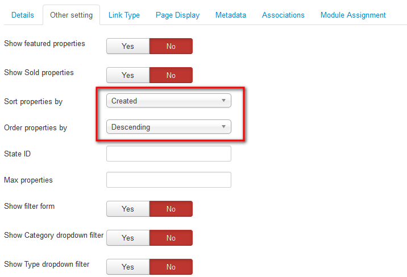
Task: Click No for Show Sold properties
Action: tap(171, 75)
